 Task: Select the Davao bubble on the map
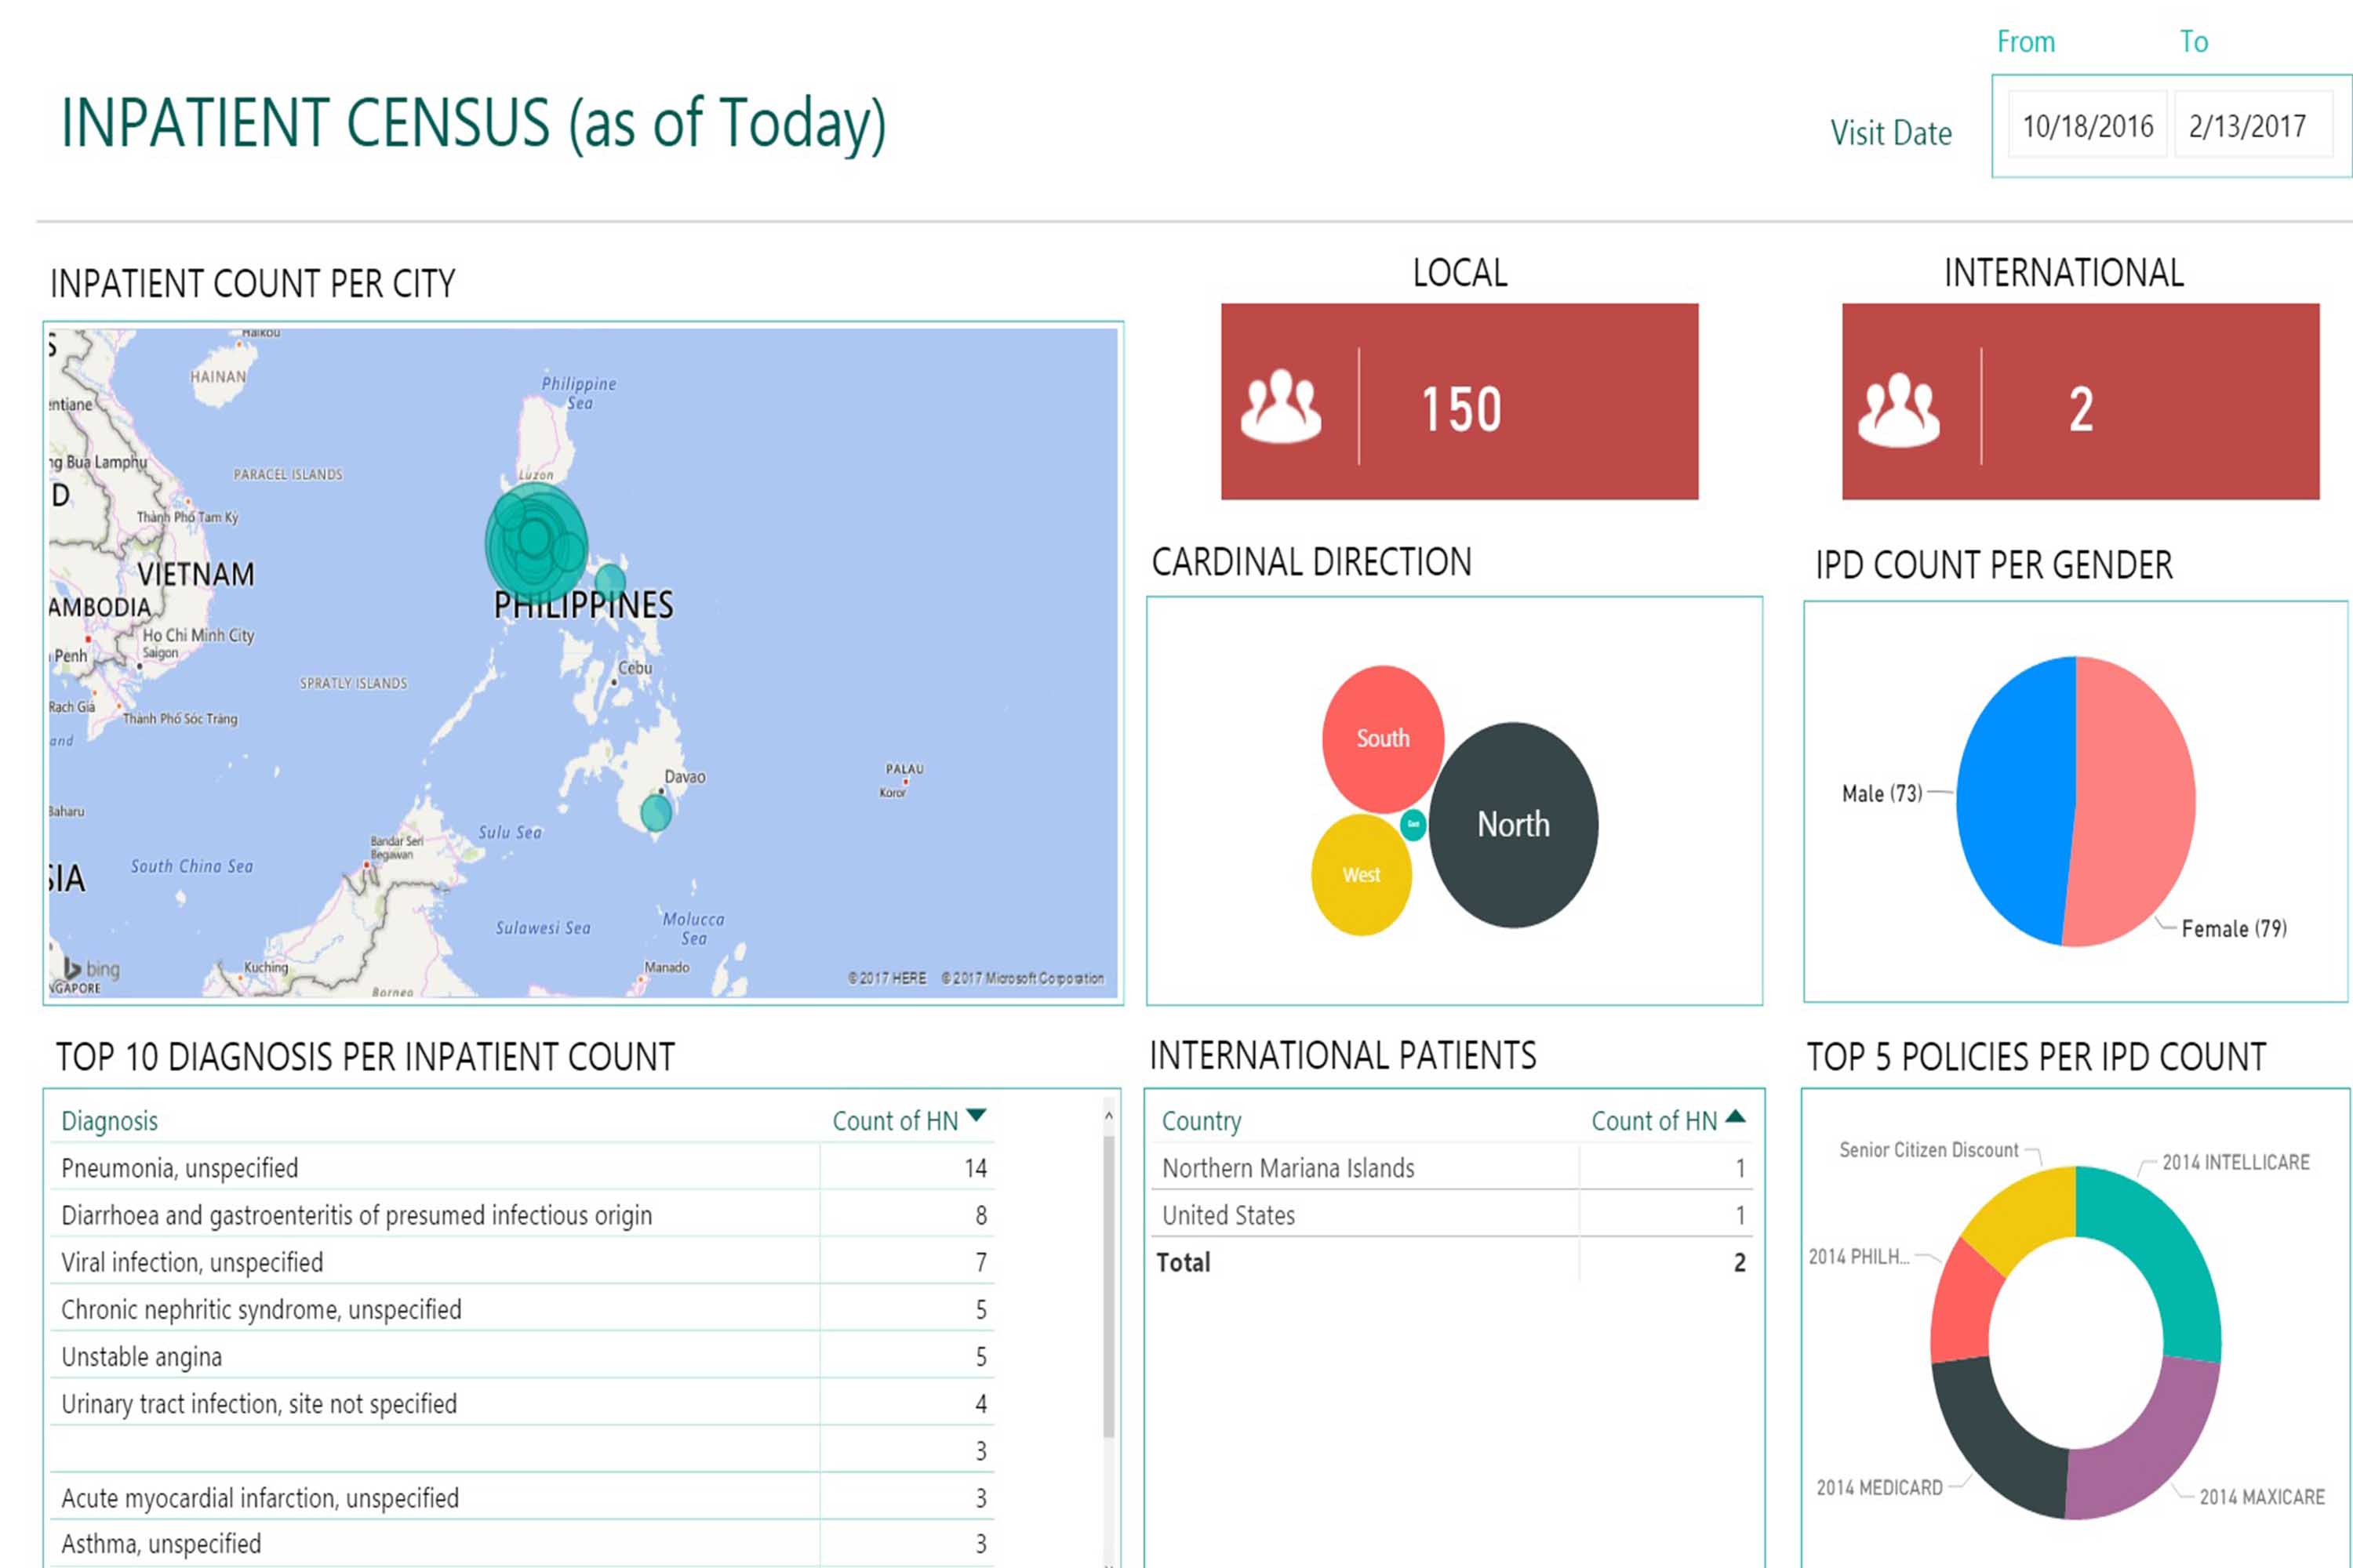[x=655, y=812]
